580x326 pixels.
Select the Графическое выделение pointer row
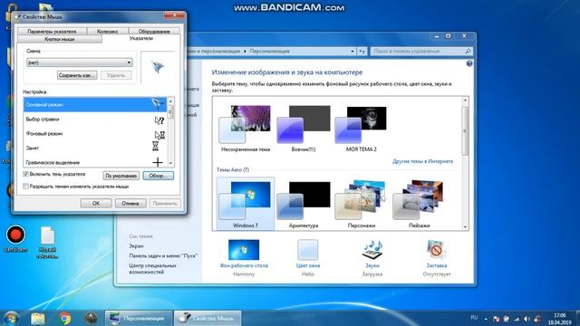tap(95, 162)
